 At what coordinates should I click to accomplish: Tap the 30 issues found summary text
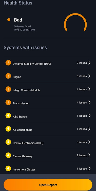click(22, 26)
